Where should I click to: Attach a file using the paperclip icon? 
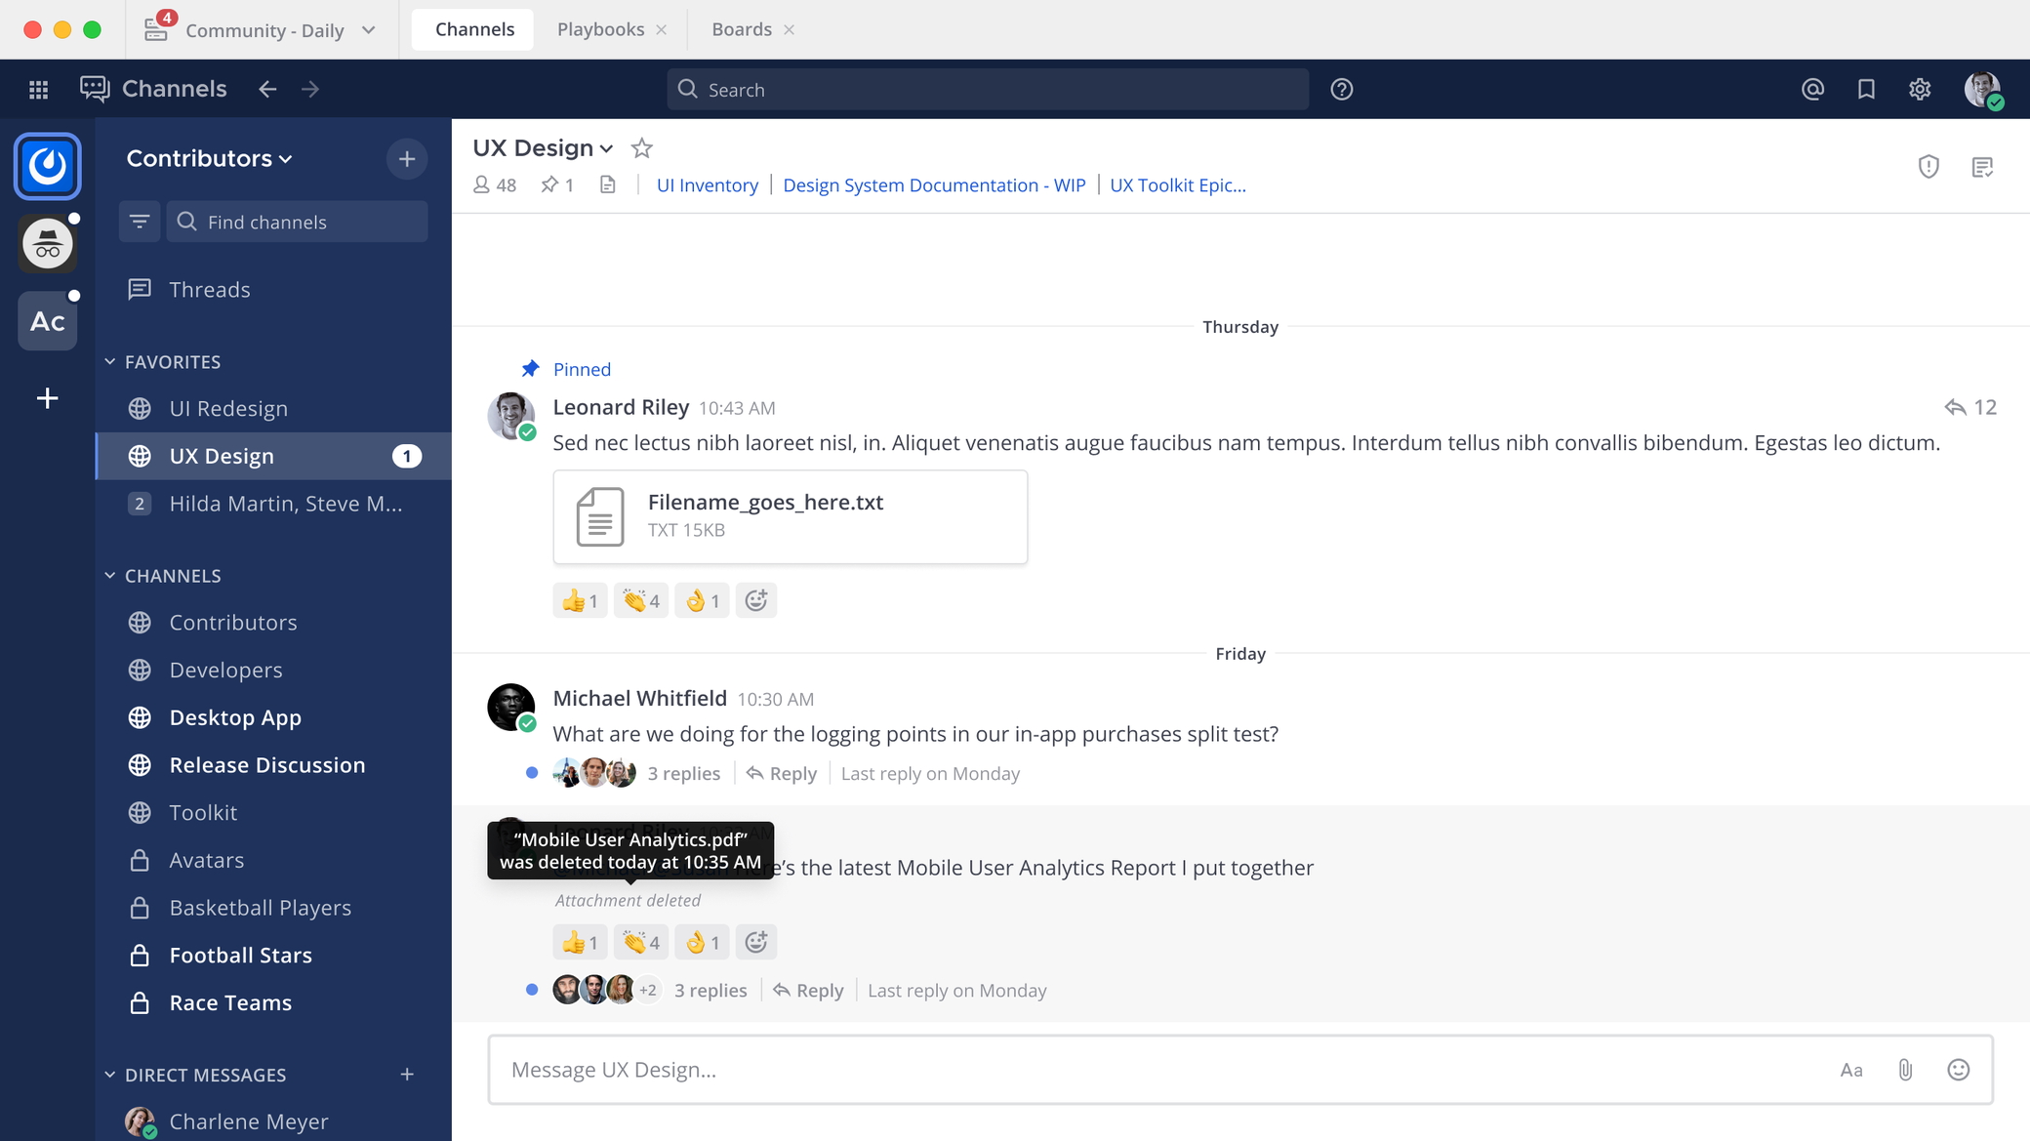coord(1906,1069)
